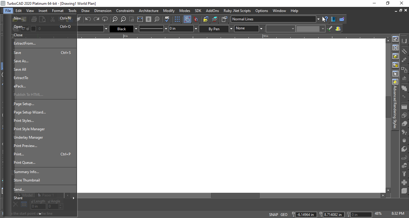409x218 pixels.
Task: Open the 0 in pen width dropdown arrow
Action: pyautogui.click(x=196, y=29)
